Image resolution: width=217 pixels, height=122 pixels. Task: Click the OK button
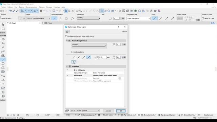[x=121, y=111]
